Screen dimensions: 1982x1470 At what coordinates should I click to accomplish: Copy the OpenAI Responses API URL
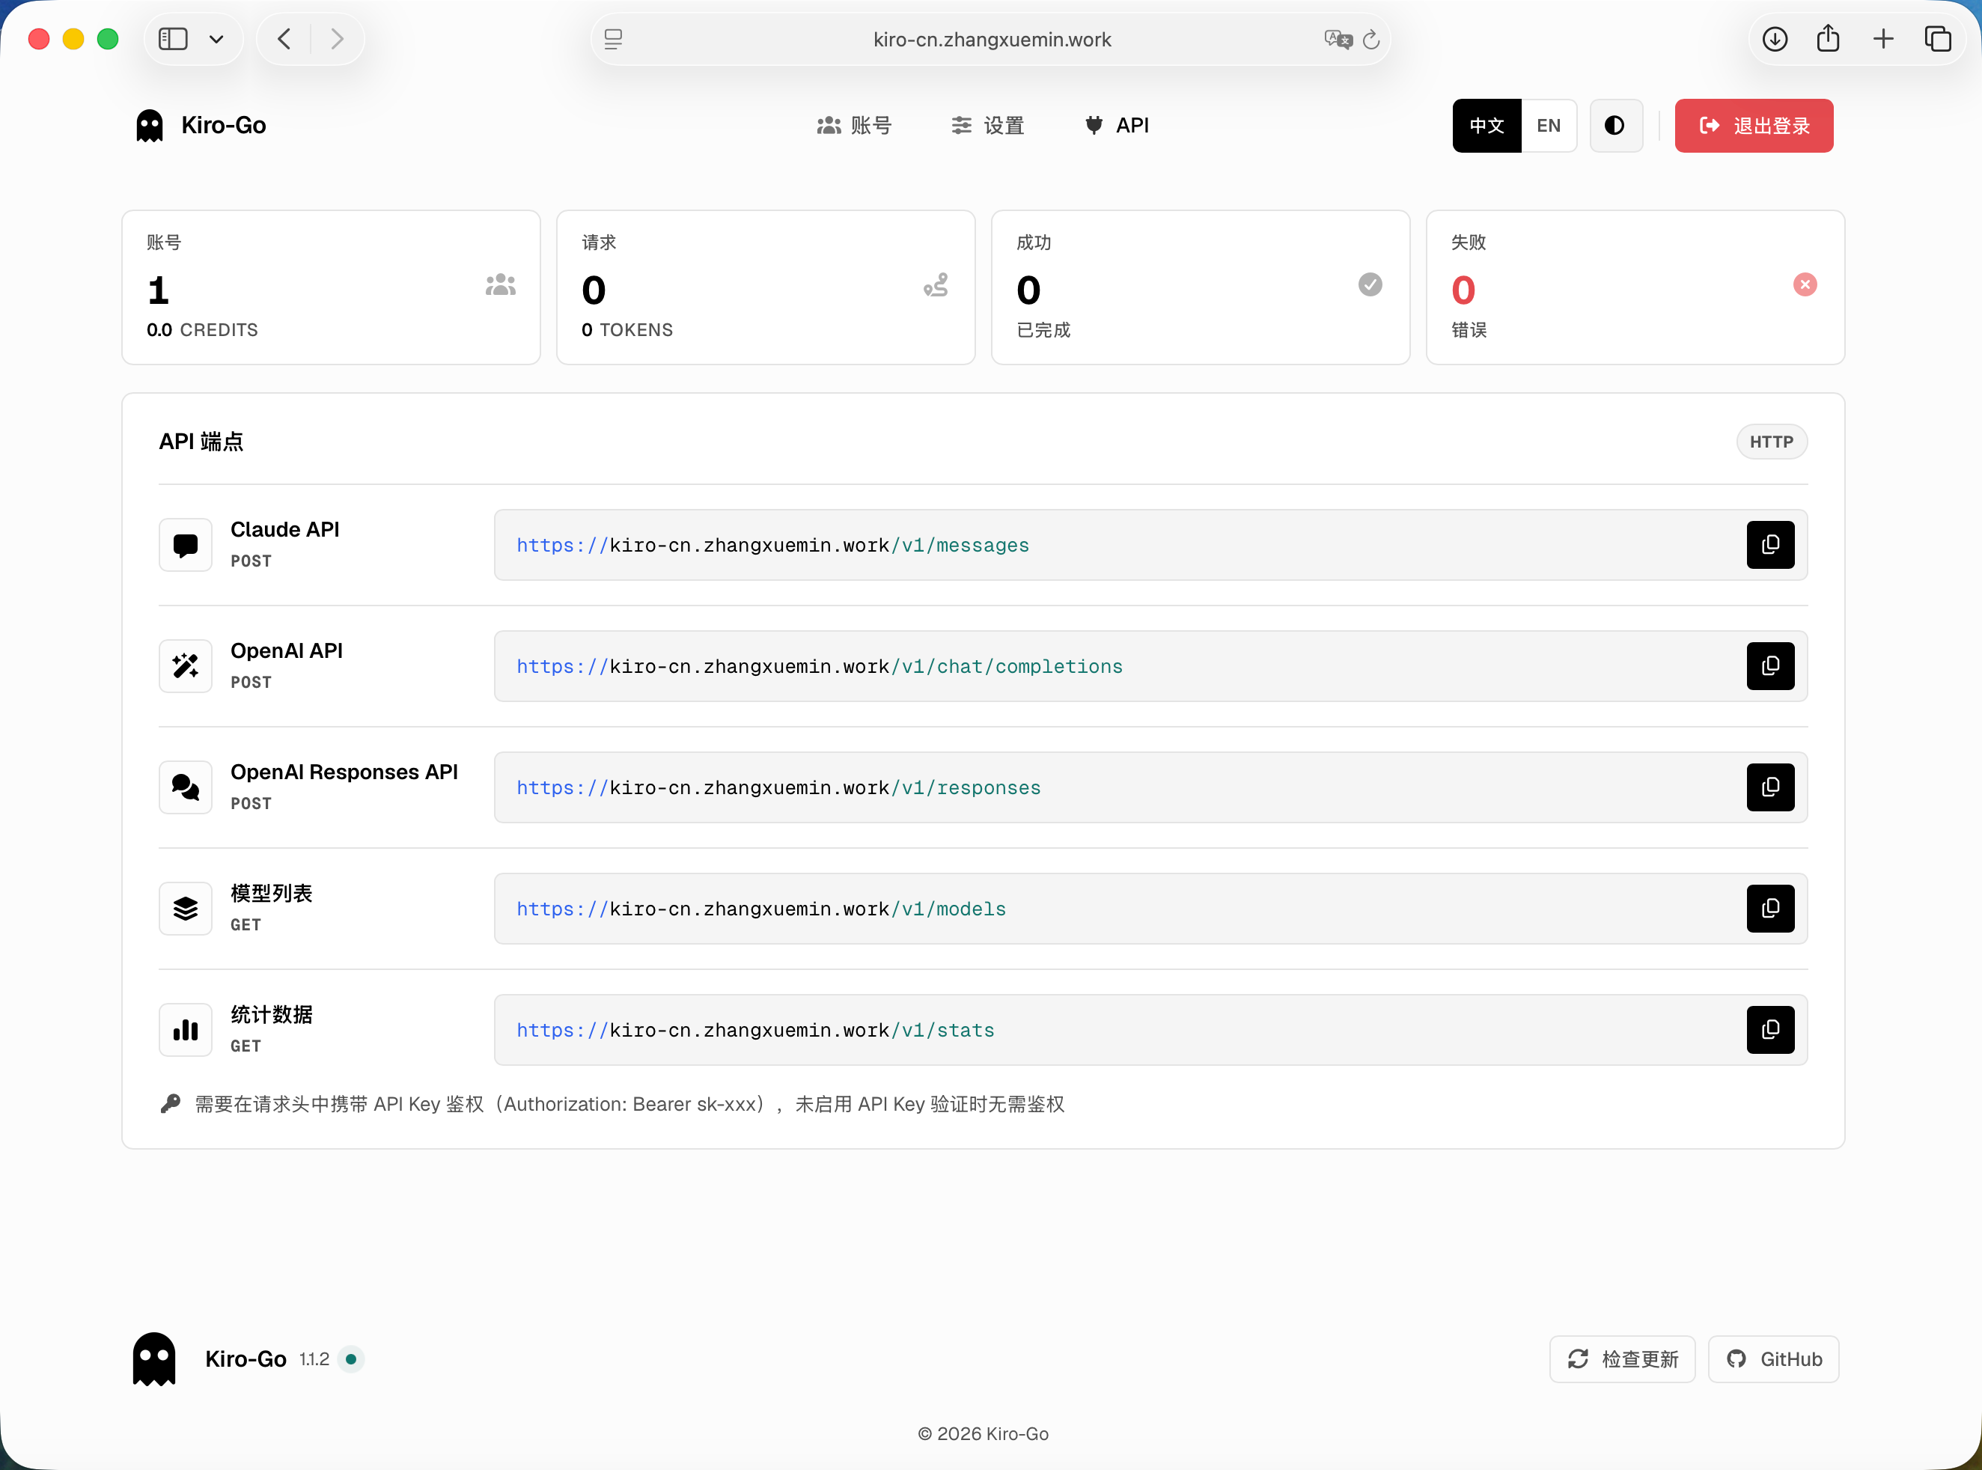click(x=1770, y=787)
